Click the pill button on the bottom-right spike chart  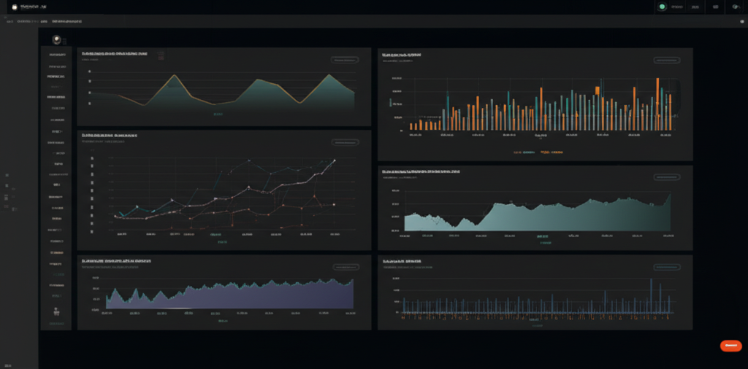667,267
